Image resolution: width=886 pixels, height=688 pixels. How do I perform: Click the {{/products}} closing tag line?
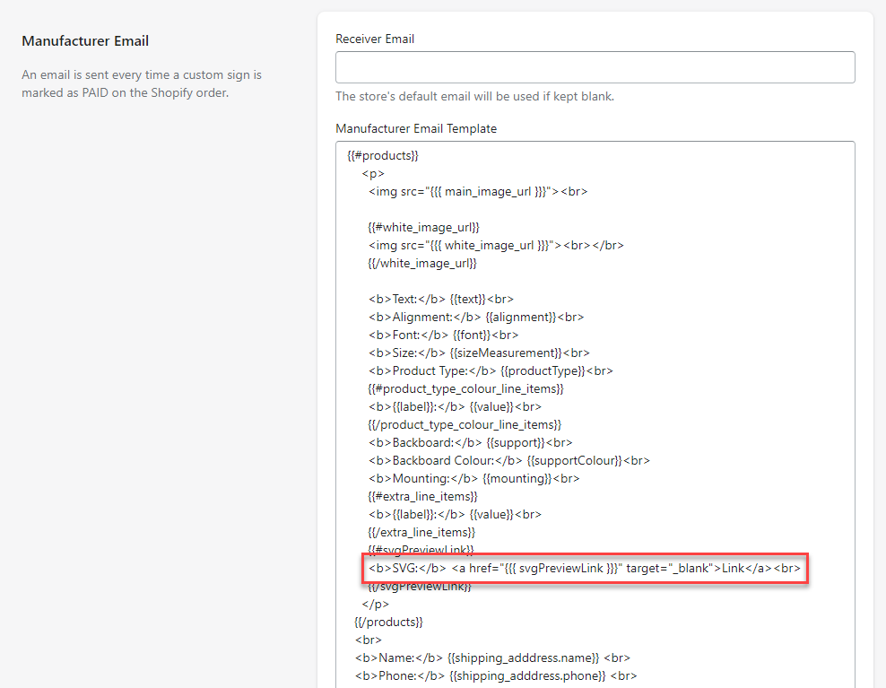point(388,622)
